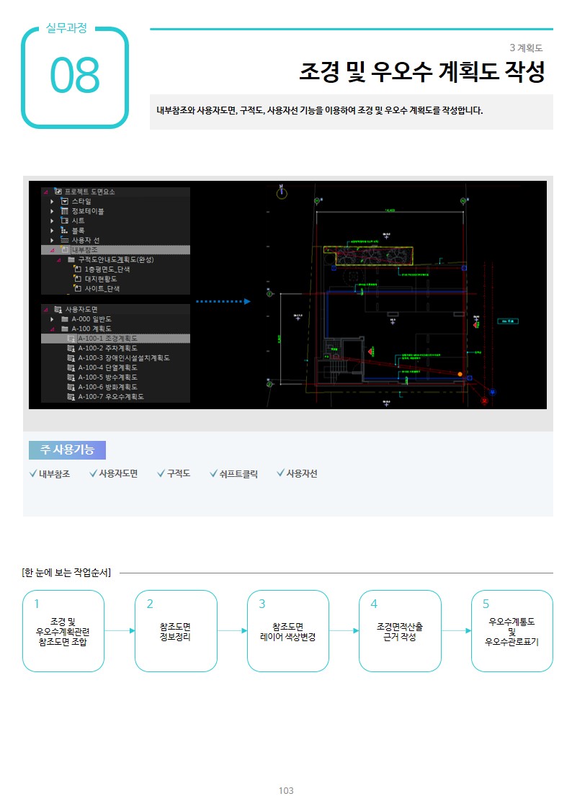Click the 내부참조 reference icon
This screenshot has height=809, width=572.
pos(64,250)
